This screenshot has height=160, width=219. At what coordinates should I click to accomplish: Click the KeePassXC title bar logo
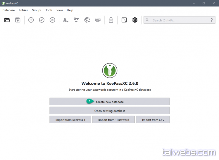pyautogui.click(x=3, y=3)
